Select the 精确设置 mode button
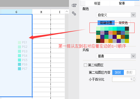Screen dimensions: 140x99 106,23
